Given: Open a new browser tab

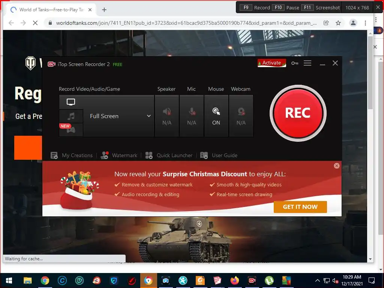Looking at the screenshot, I should click(104, 10).
